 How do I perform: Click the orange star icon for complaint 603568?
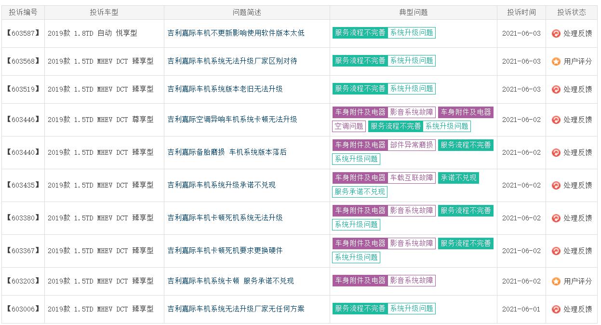(x=556, y=62)
